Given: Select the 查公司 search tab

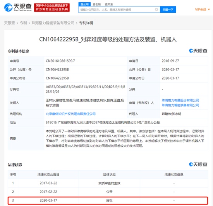Looking at the screenshot, I should [84, 4].
